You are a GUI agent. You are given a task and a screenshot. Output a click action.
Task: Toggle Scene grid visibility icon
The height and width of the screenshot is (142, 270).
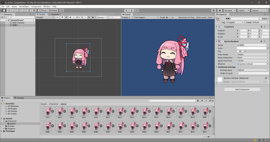tap(82, 18)
